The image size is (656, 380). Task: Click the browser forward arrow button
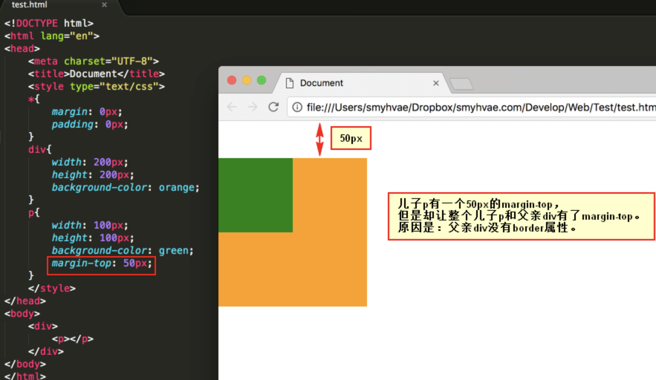point(253,107)
